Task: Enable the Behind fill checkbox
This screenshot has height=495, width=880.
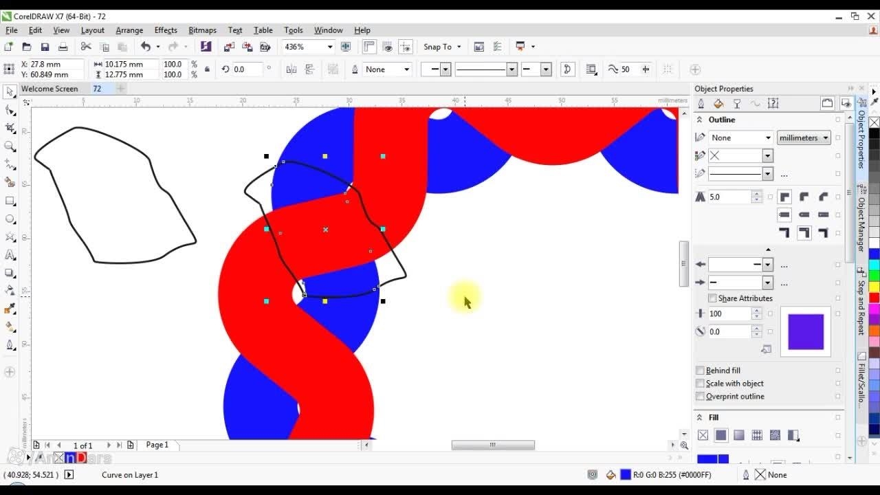Action: [701, 371]
